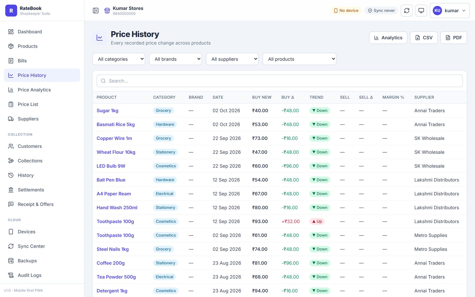Click the Sync Center arrows icon
The height and width of the screenshot is (297, 475).
(11, 246)
